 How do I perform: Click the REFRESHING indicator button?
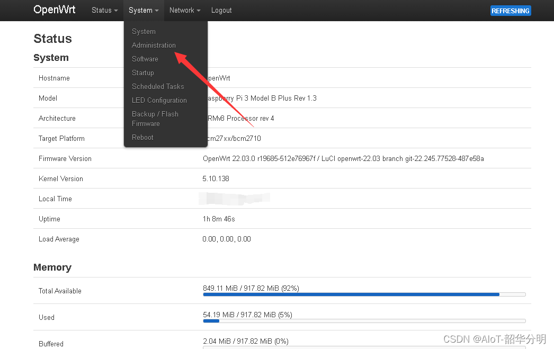point(511,11)
